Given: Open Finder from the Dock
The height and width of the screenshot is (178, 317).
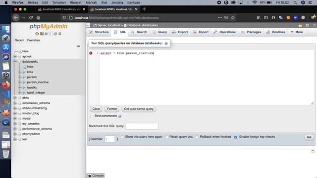Looking at the screenshot, I should click(6, 30).
